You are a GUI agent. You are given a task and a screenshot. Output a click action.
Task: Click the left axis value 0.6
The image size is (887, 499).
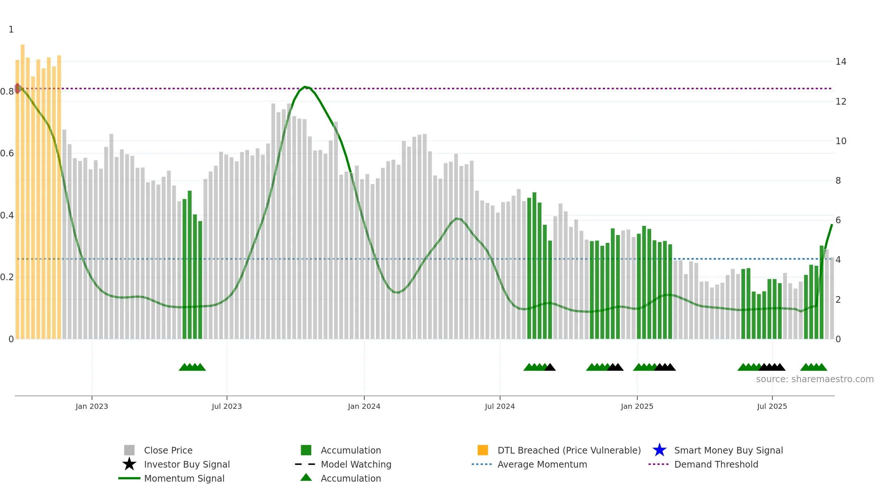point(7,153)
